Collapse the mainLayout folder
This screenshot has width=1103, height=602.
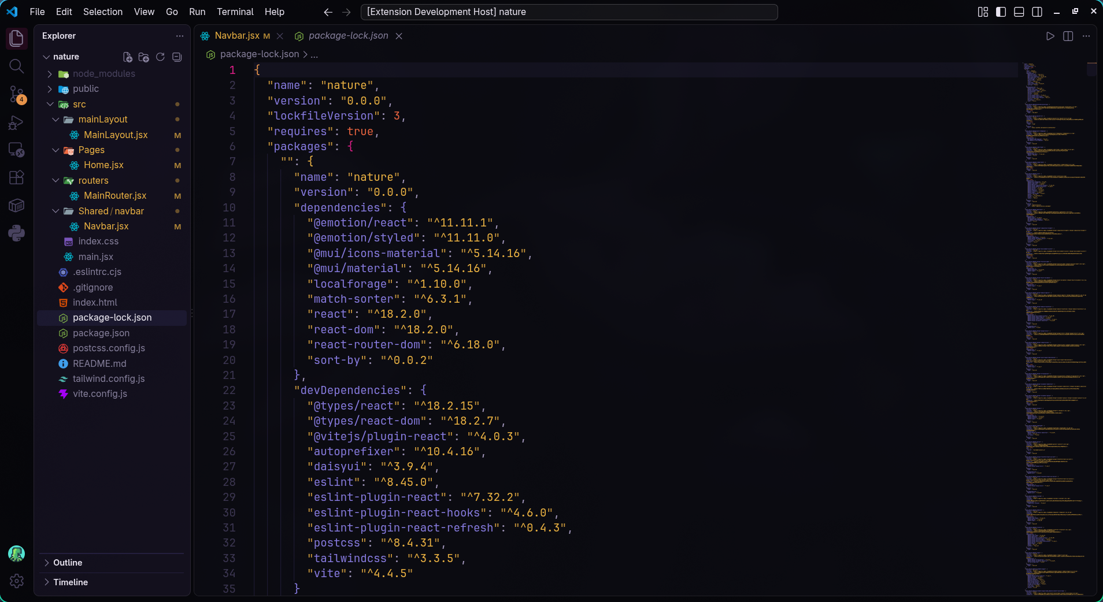tap(55, 120)
